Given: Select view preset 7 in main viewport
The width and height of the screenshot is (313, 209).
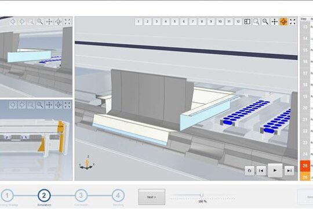Looking at the screenshot, I should 193,21.
